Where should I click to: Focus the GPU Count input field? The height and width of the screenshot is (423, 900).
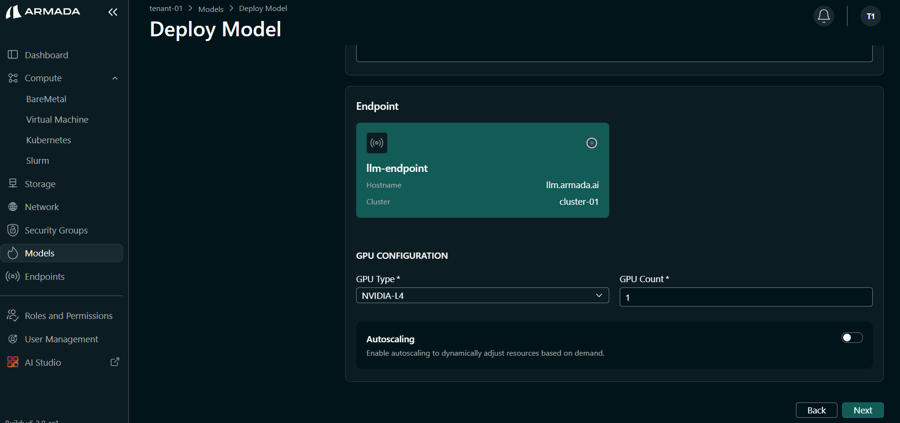[x=746, y=297]
